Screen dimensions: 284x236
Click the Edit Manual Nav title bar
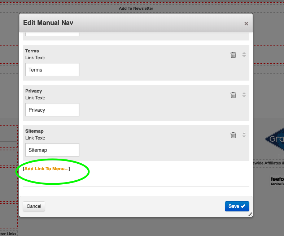tap(136, 23)
